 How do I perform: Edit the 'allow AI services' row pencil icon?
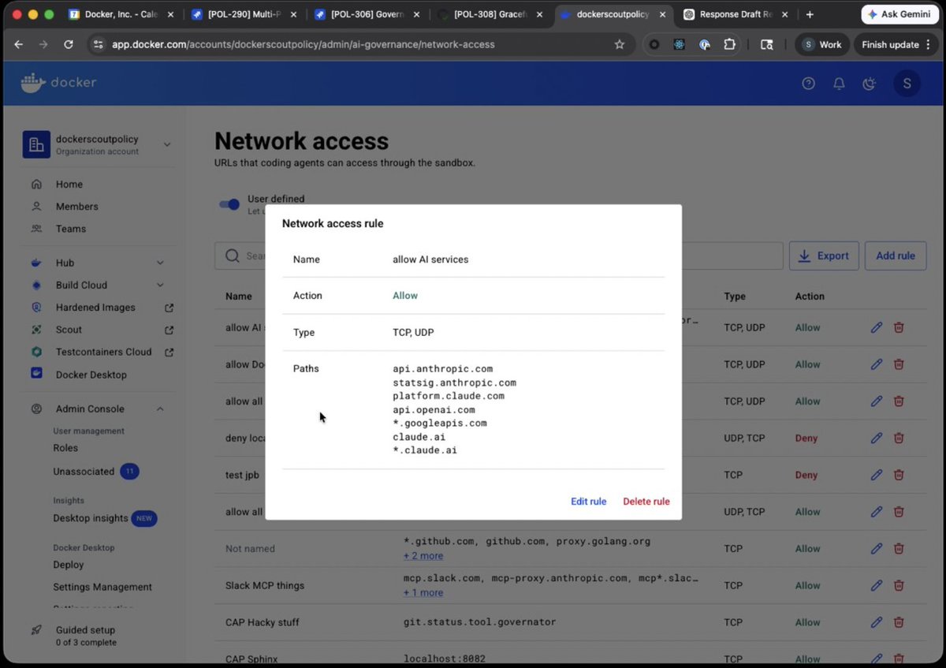[876, 327]
